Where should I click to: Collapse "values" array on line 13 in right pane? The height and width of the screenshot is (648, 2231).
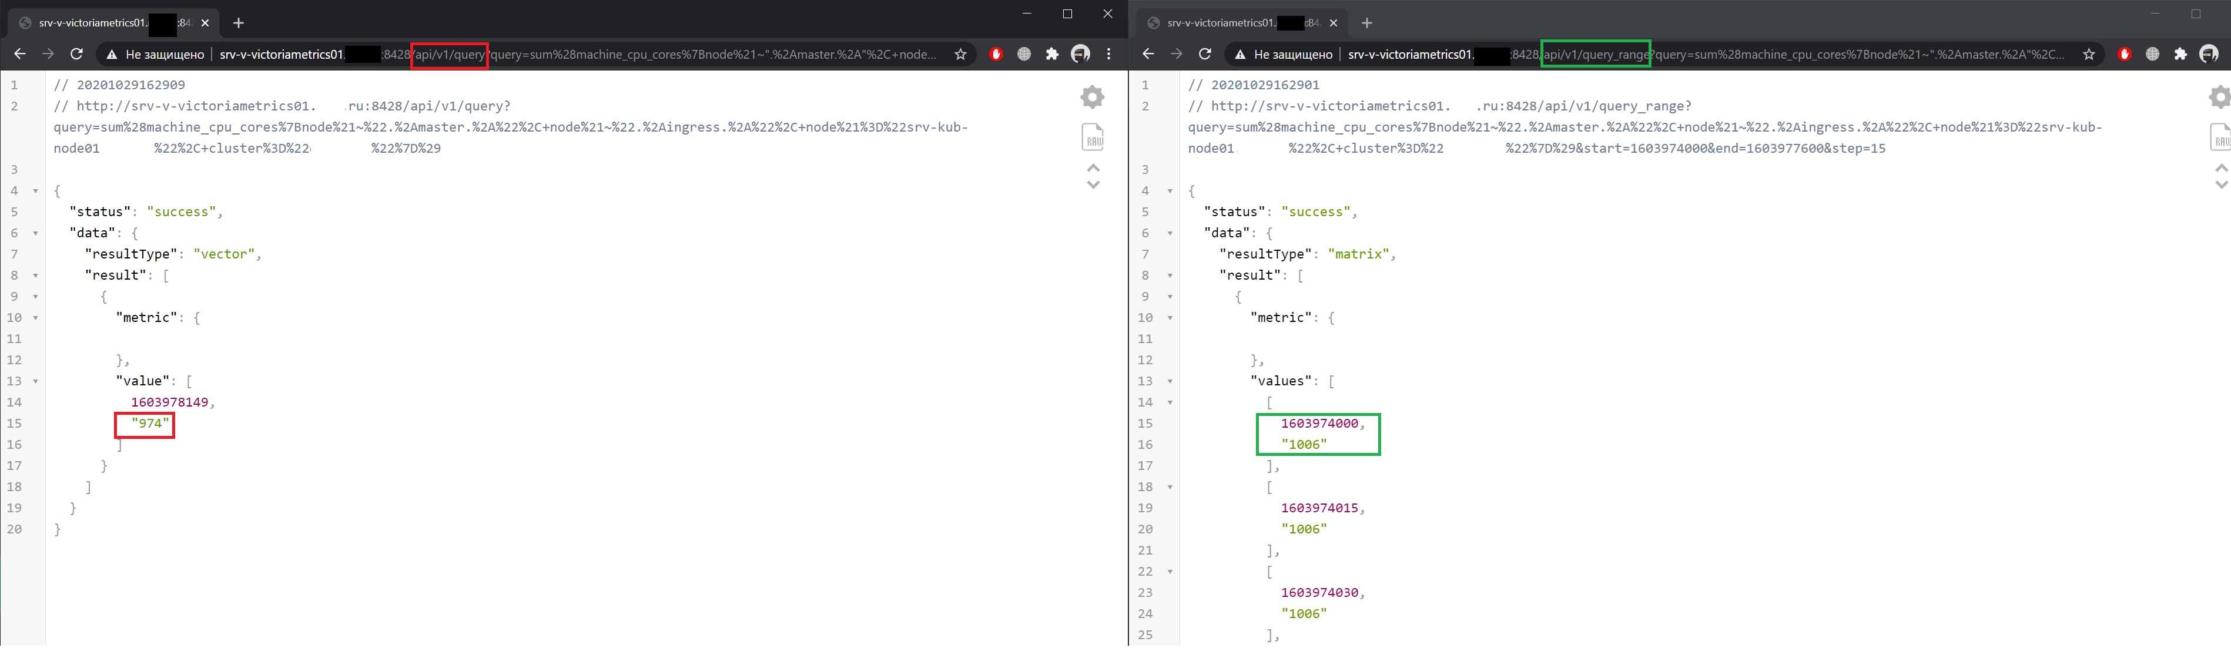click(x=1170, y=381)
